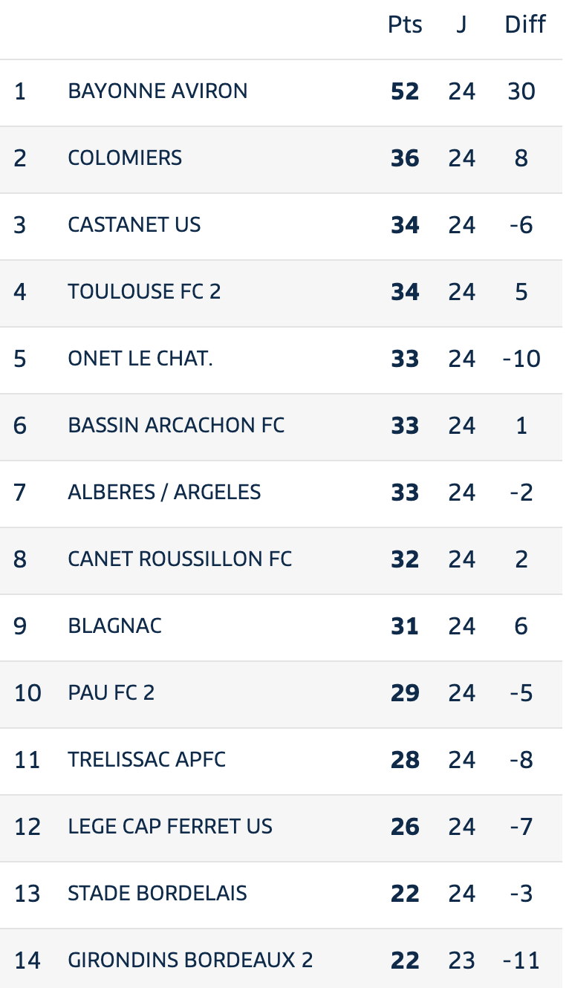Click on PAU FC 2
This screenshot has height=988, width=569.
coord(111,693)
